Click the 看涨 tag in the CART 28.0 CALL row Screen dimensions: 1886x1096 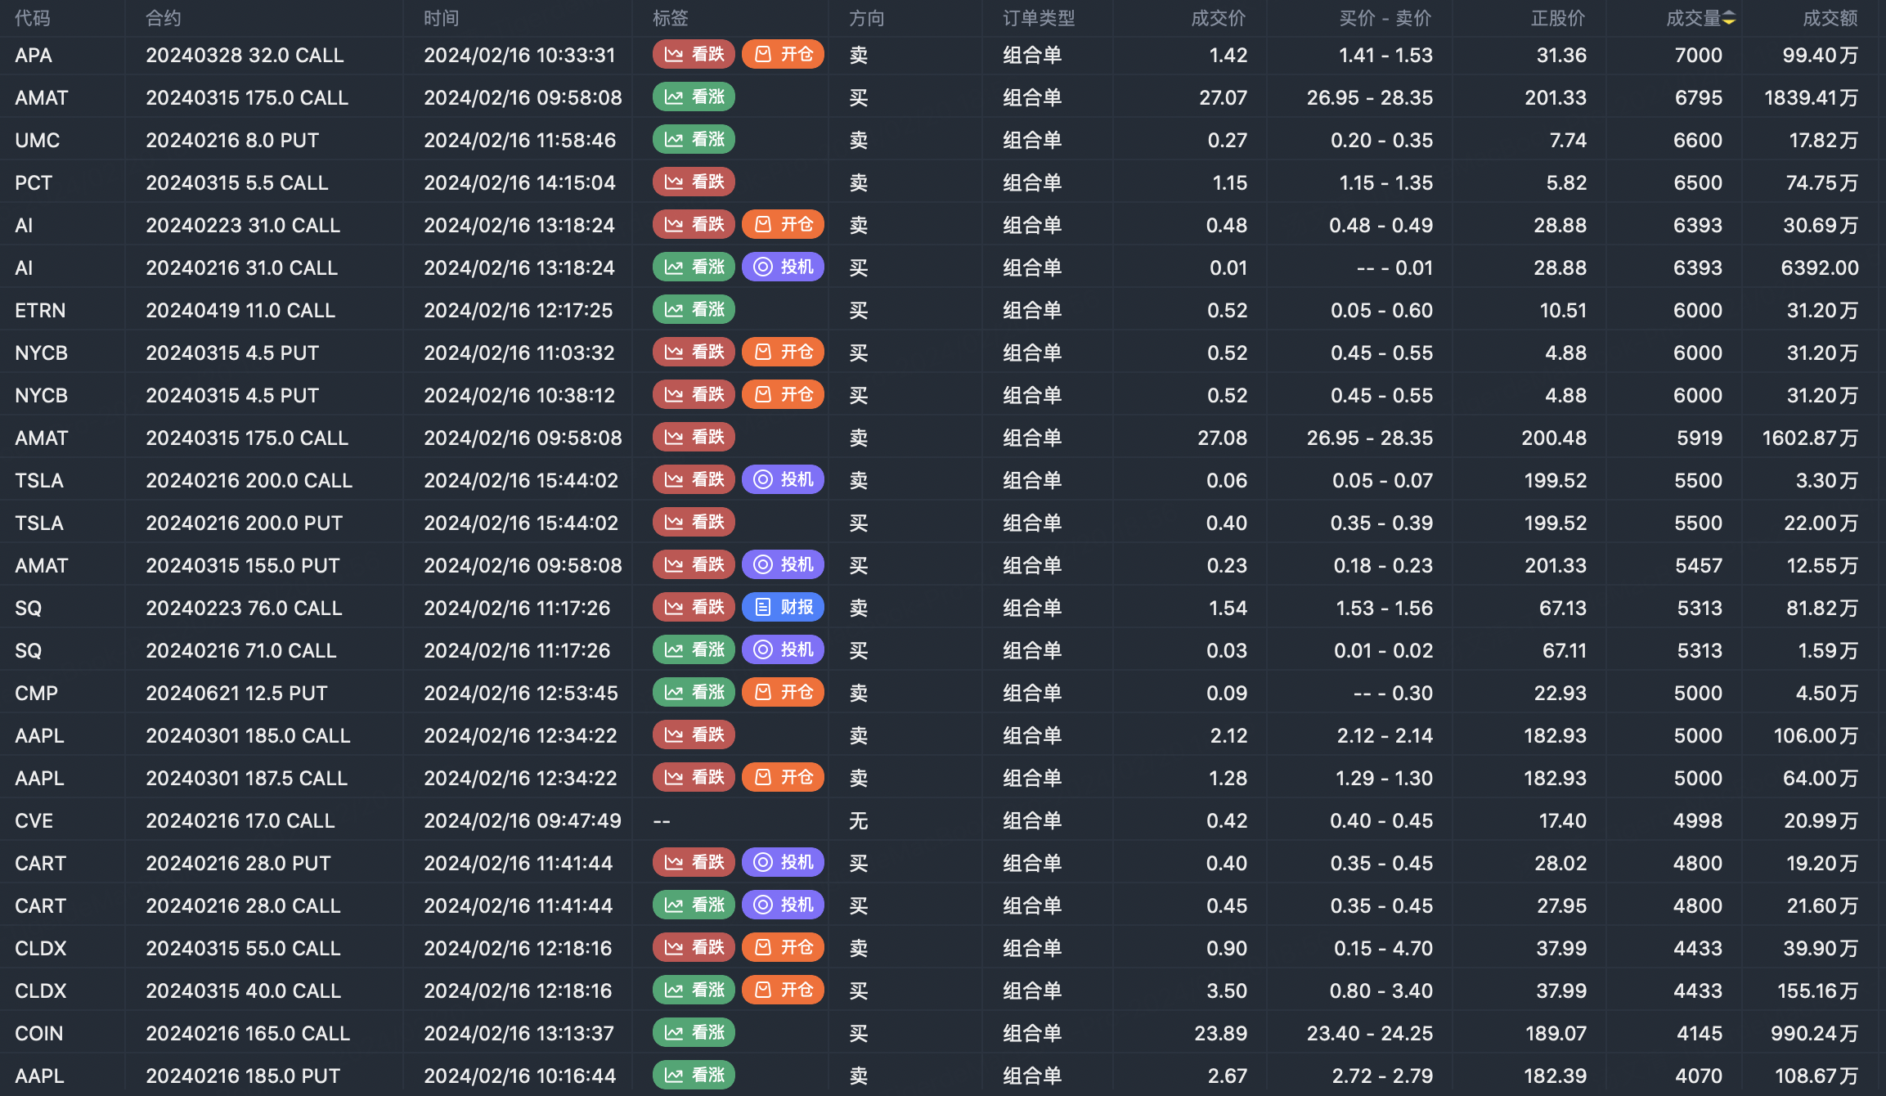click(x=694, y=905)
